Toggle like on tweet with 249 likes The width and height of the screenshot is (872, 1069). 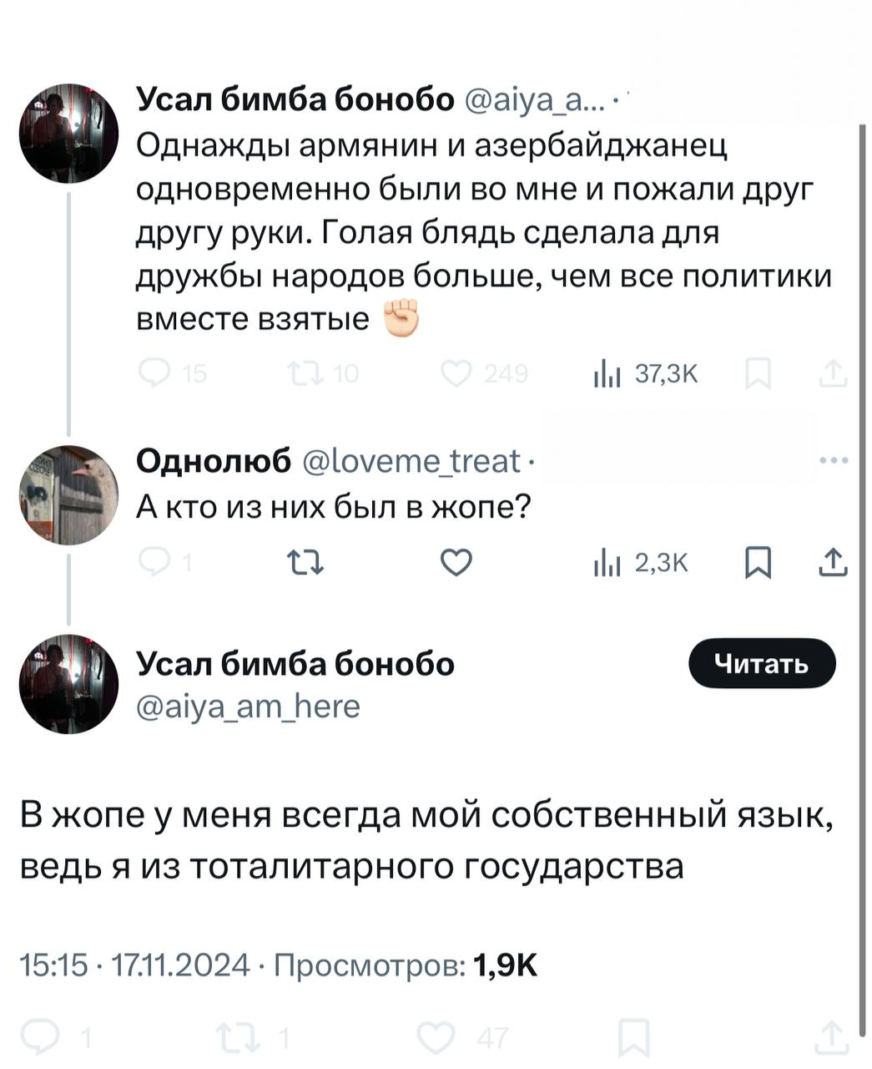[x=456, y=374]
